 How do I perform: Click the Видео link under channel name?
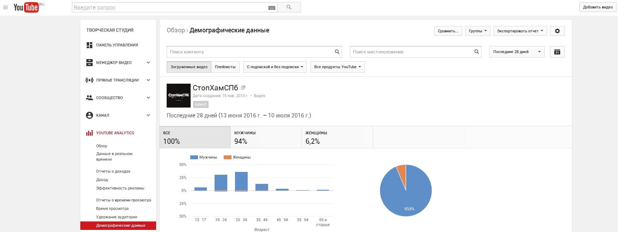coord(260,96)
